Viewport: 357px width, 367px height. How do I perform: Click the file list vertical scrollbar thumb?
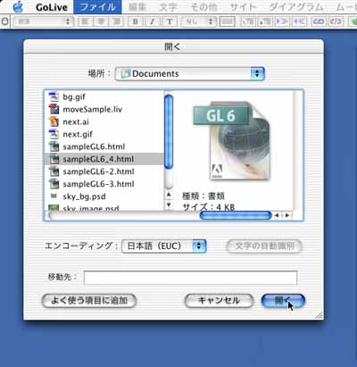169,132
